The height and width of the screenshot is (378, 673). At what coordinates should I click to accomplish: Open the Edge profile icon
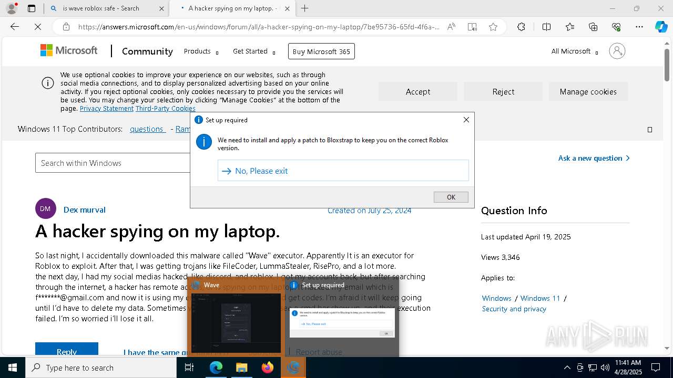pos(12,8)
